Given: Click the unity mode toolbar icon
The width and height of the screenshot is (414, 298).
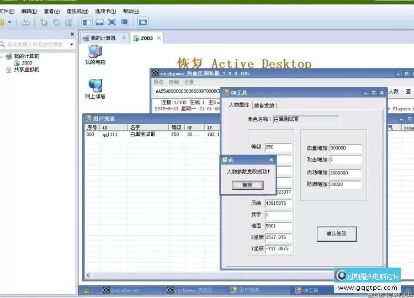Looking at the screenshot, I should (x=125, y=22).
